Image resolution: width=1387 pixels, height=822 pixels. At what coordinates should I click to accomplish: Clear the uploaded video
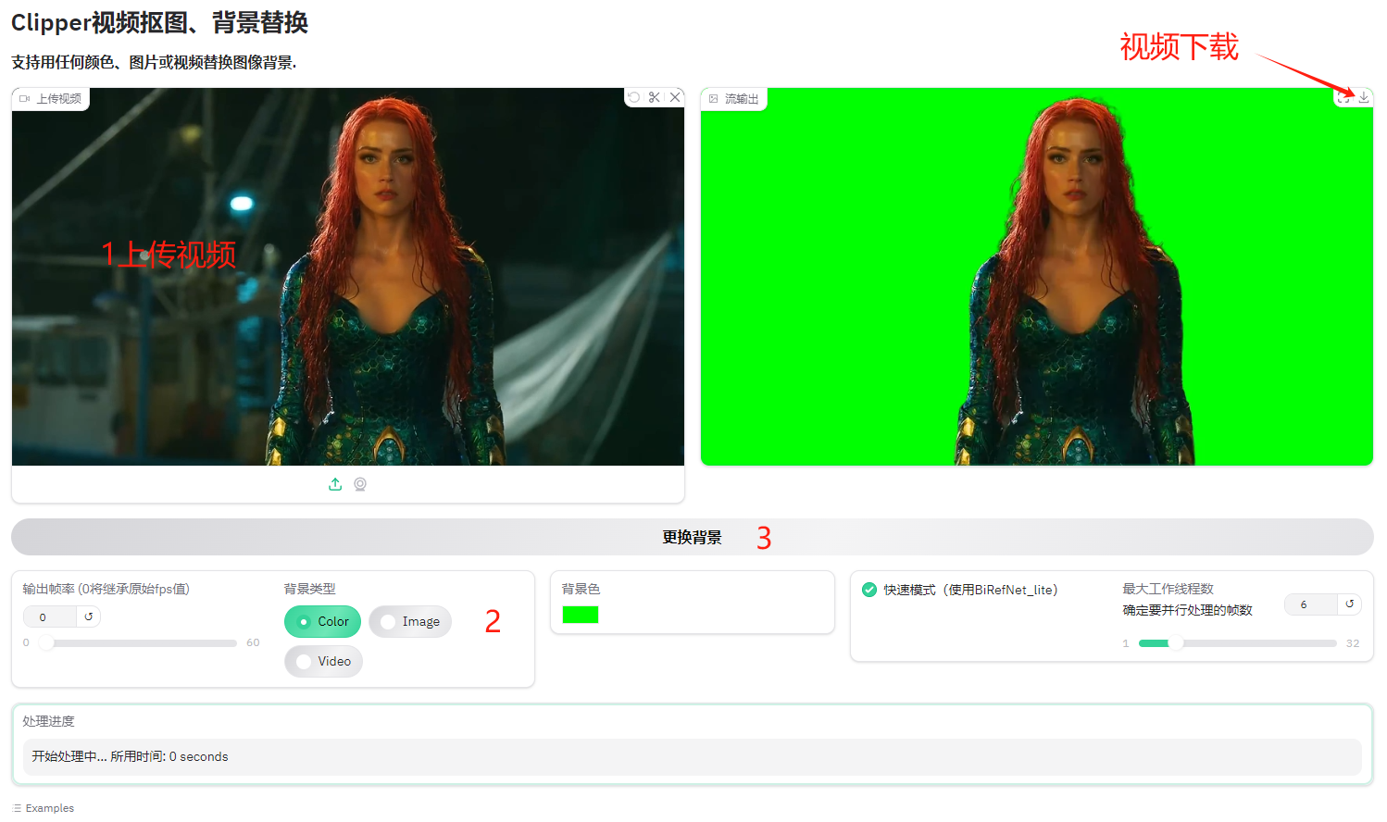675,97
